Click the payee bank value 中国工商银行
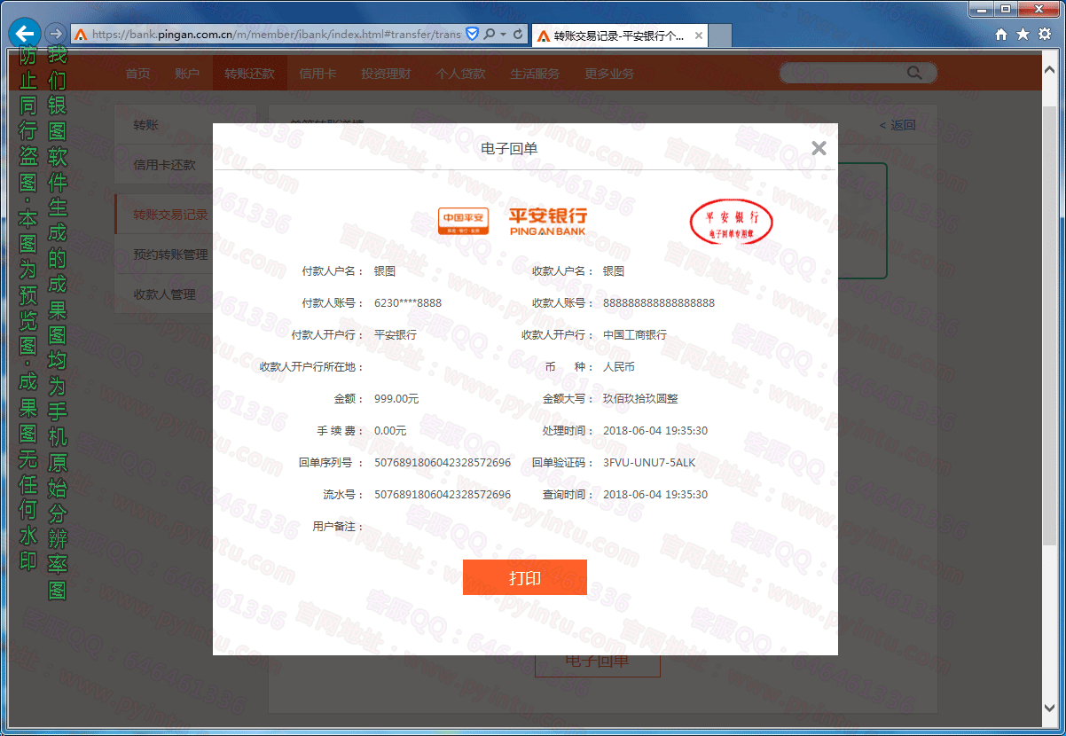This screenshot has width=1066, height=736. point(635,335)
